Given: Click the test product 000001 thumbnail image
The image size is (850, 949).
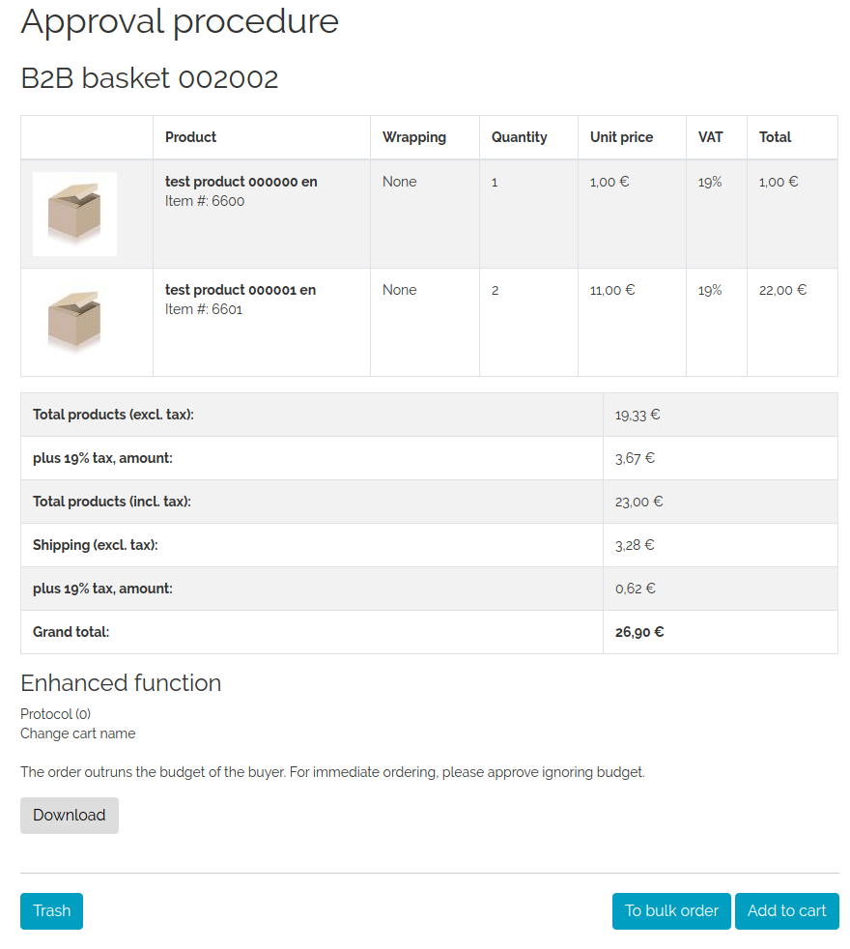Looking at the screenshot, I should (74, 322).
